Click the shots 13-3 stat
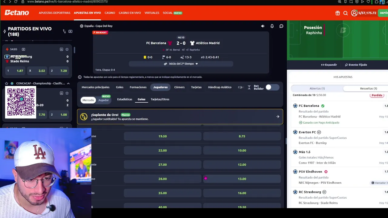Image resolution: width=388 pixels, height=218 pixels. click(x=186, y=57)
